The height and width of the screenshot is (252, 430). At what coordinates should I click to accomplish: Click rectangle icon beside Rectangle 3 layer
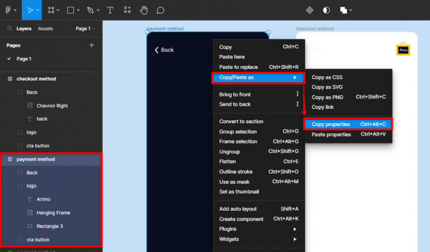point(30,226)
